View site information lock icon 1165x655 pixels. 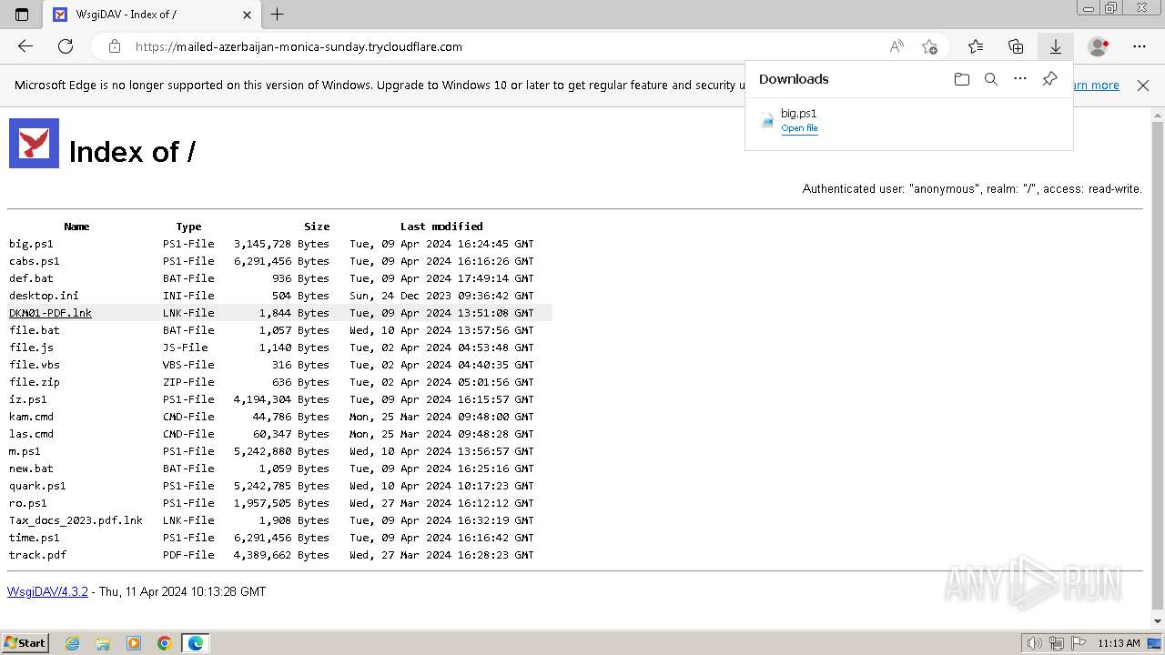[x=115, y=46]
